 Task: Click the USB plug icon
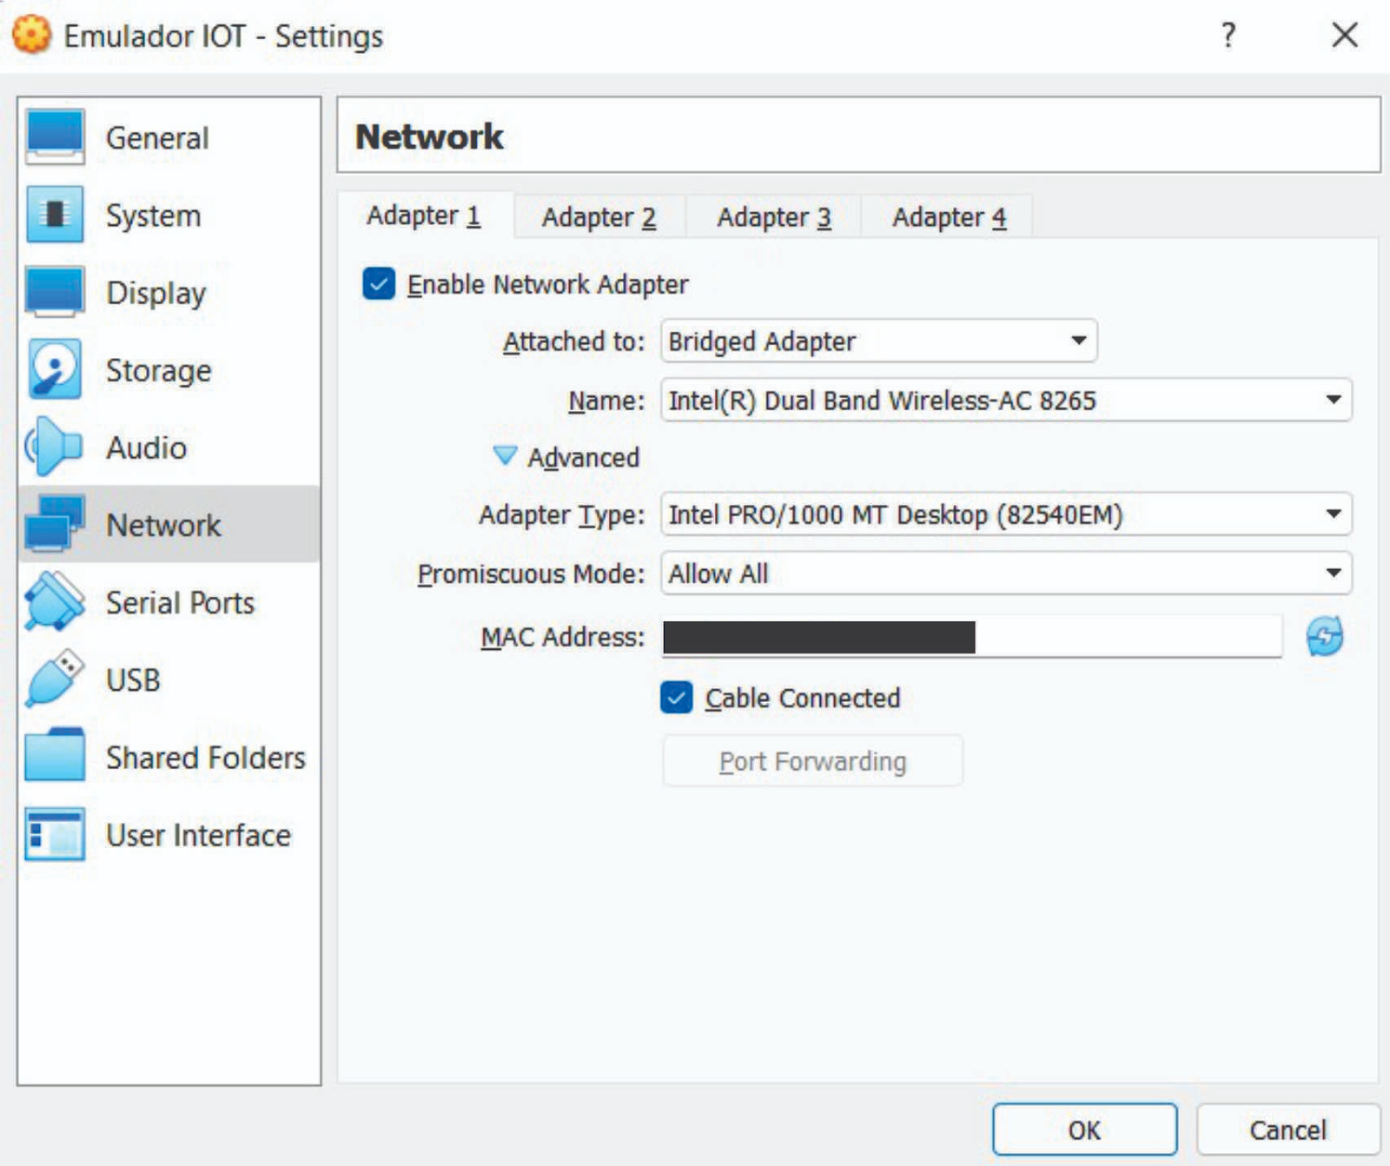click(55, 679)
